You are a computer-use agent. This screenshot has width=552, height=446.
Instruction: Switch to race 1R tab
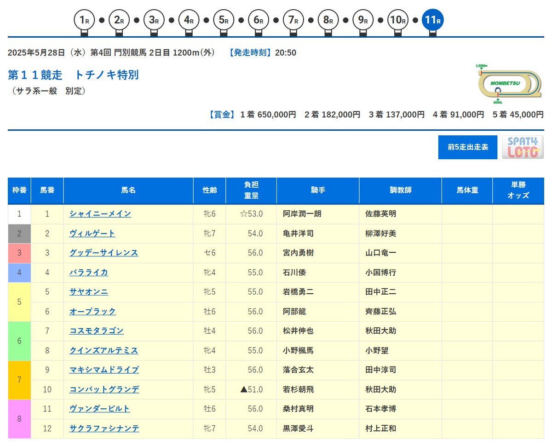(84, 21)
